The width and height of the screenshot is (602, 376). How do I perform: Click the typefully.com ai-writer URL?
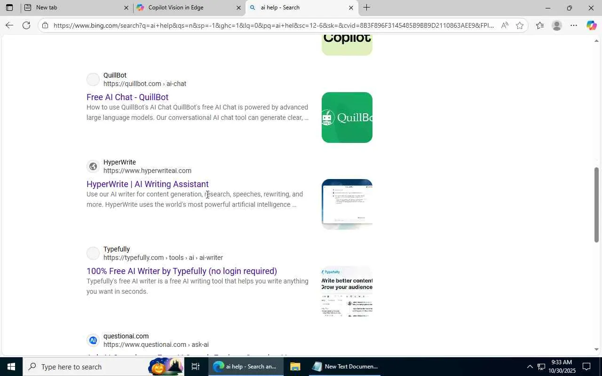click(163, 258)
